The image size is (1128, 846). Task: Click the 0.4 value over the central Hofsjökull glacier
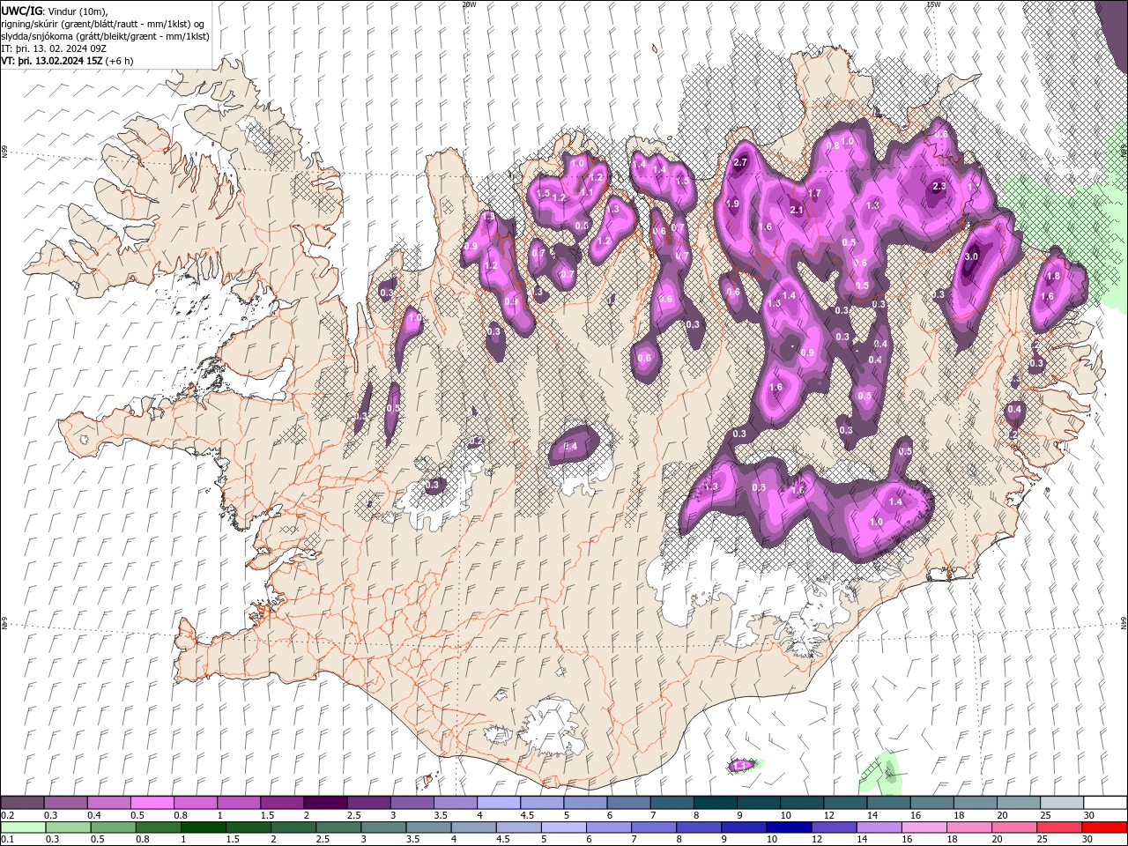[x=570, y=447]
